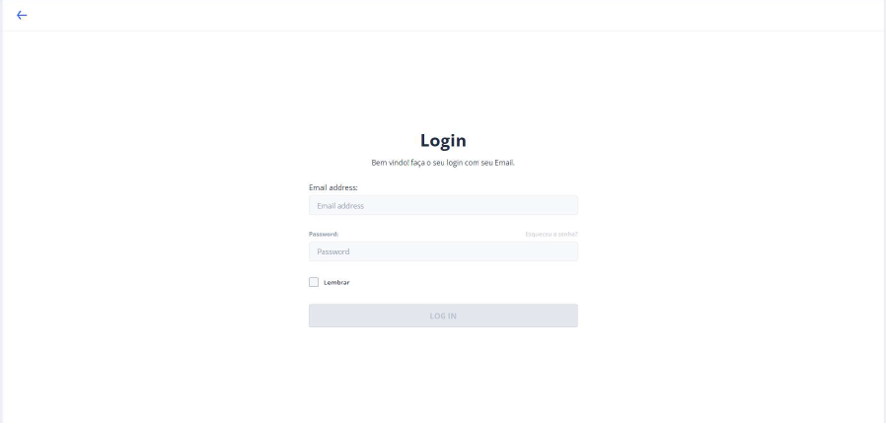Focus the Password input field
The image size is (886, 423).
(443, 251)
